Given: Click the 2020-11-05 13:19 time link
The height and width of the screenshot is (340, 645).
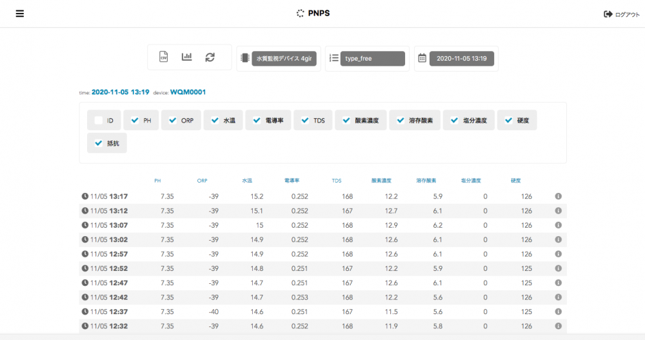Looking at the screenshot, I should (121, 92).
